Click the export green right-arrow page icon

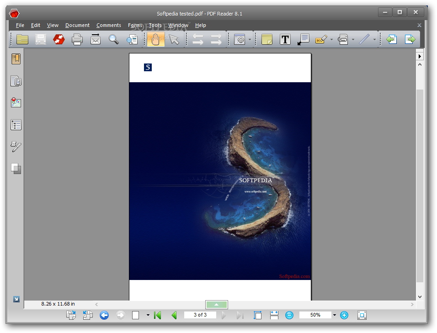(x=410, y=39)
